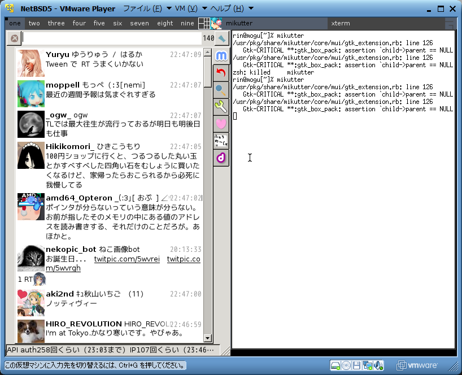Click username Hikikomori_ in timeline

[70, 146]
